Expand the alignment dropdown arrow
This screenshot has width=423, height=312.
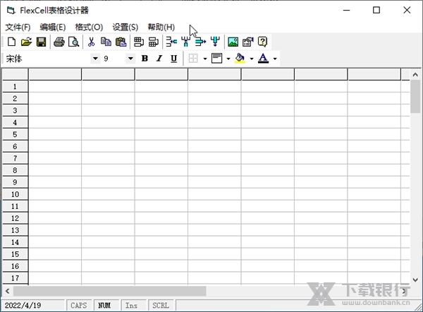point(228,59)
